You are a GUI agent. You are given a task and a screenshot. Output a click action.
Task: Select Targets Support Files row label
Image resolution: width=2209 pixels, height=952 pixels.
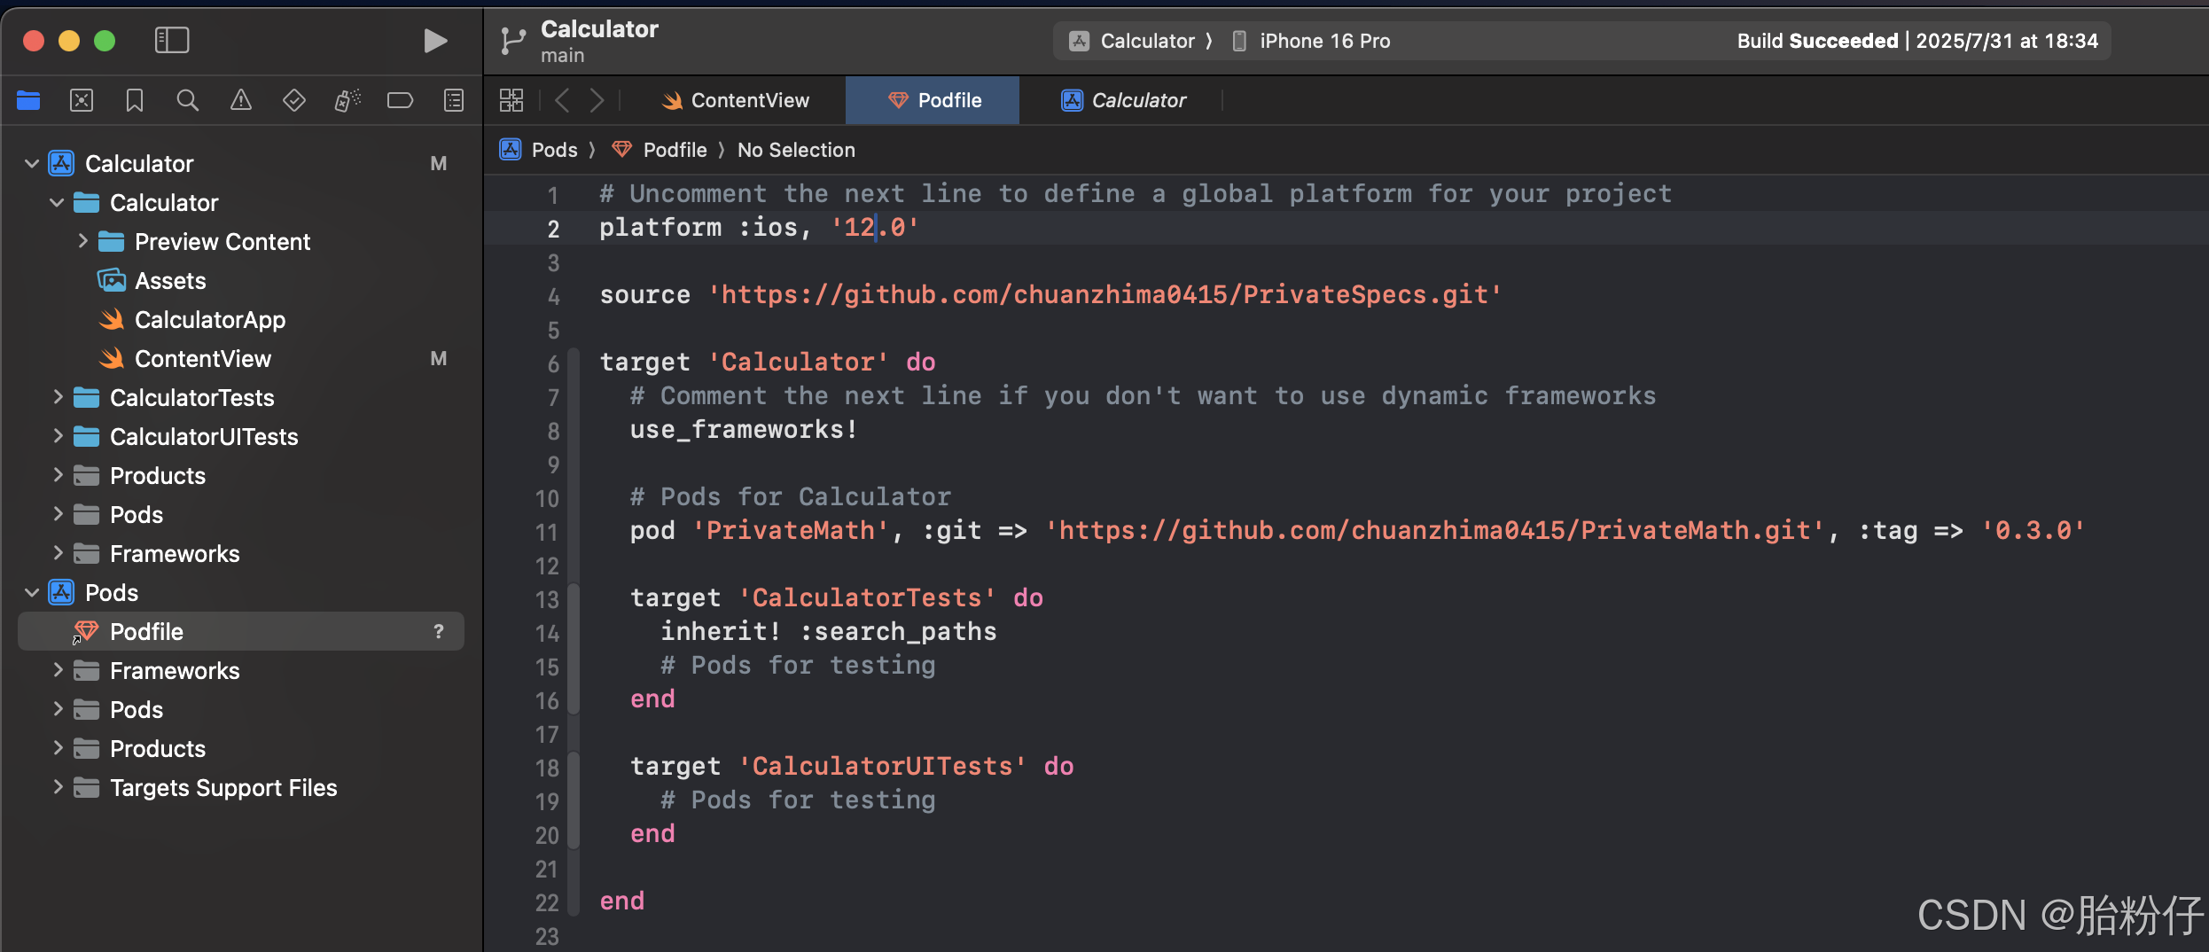[x=223, y=788]
